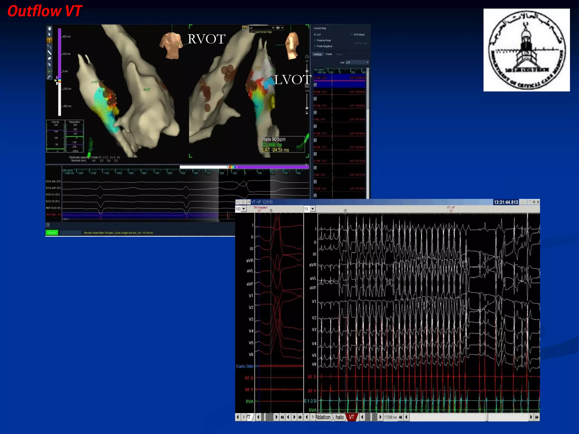
Task: Click the VT-VF red timeline marker
Action: [x=451, y=211]
